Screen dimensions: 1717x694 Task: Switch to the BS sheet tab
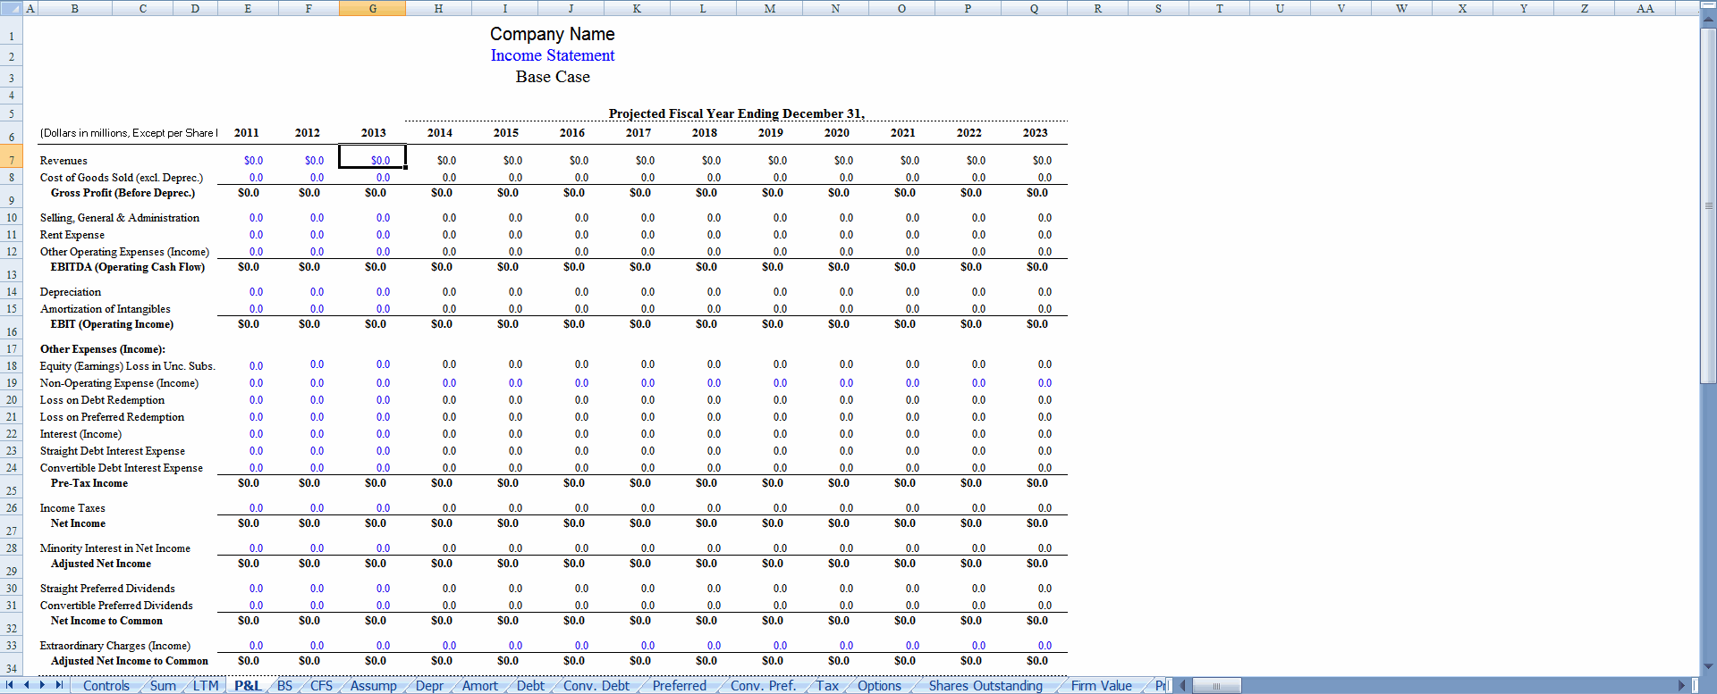(x=284, y=686)
